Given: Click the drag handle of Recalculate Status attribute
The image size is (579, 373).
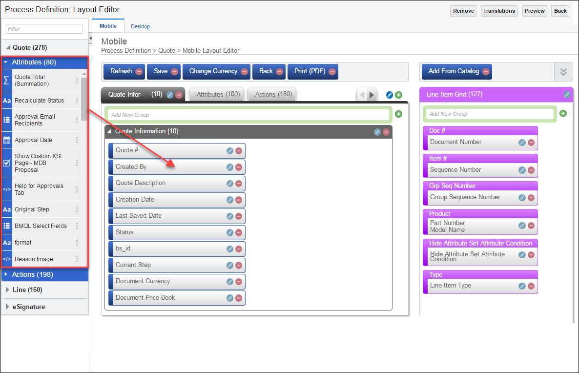Looking at the screenshot, I should (77, 101).
